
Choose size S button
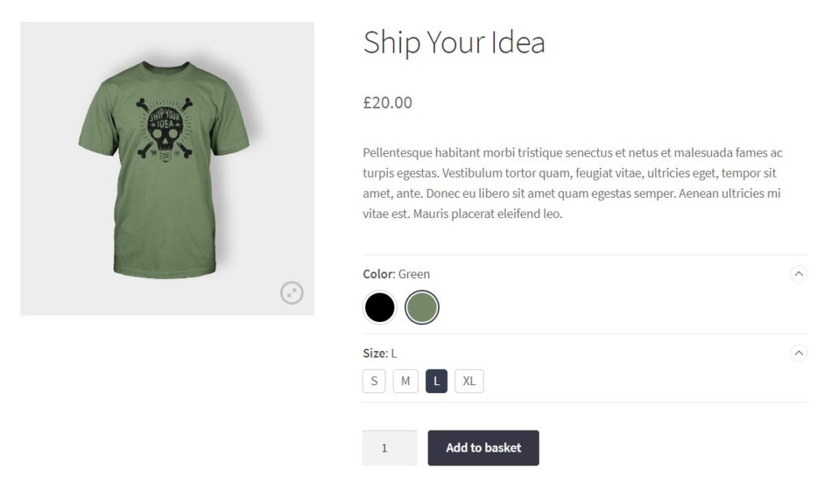click(x=374, y=381)
